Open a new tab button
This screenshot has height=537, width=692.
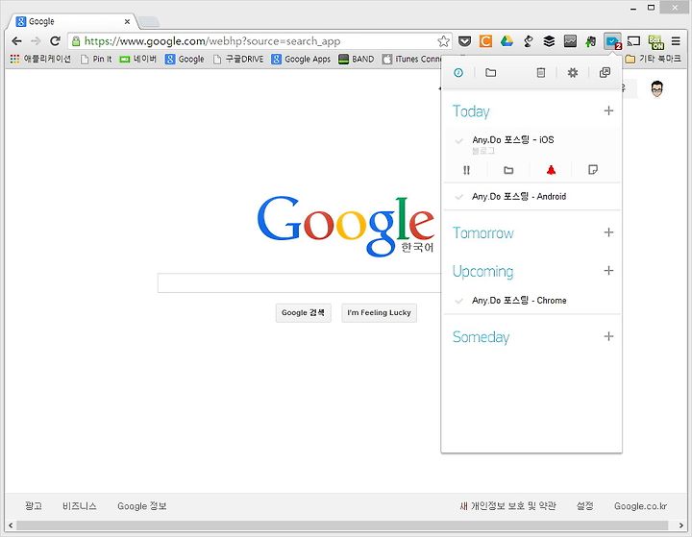[x=149, y=22]
